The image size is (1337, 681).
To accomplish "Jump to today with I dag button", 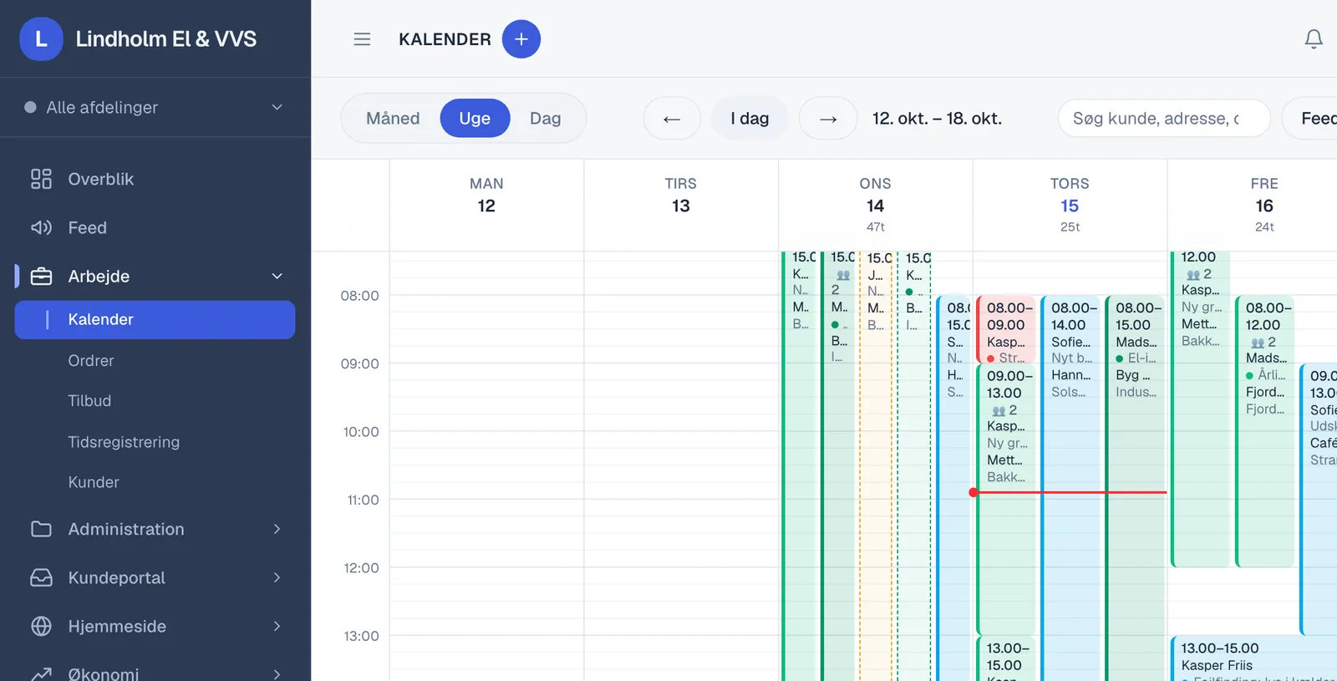I will [x=750, y=119].
